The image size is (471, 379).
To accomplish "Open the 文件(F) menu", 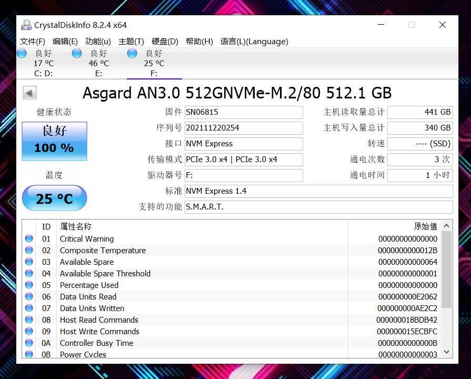I will (x=33, y=42).
